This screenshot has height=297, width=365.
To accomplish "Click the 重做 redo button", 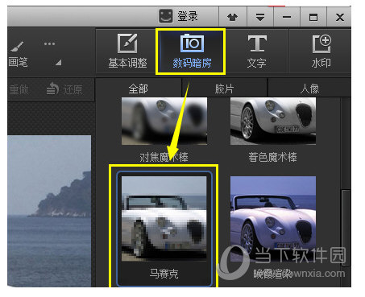I will (x=19, y=89).
